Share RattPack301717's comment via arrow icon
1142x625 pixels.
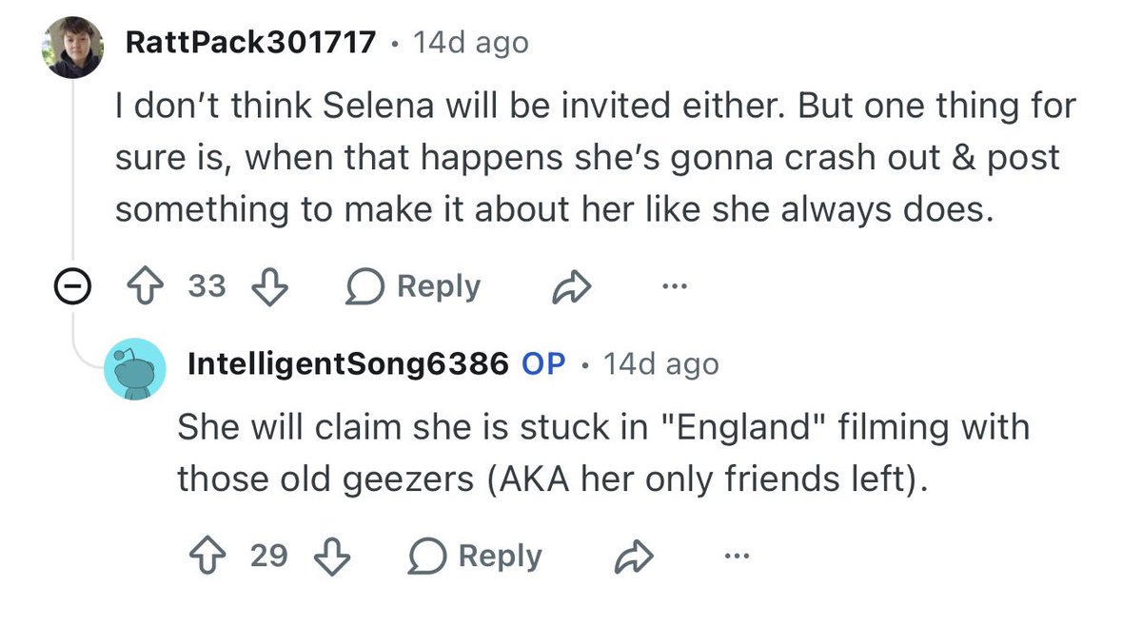[x=572, y=286]
